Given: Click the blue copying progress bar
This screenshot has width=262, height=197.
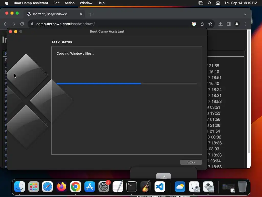Looking at the screenshot, I should click(x=127, y=83).
